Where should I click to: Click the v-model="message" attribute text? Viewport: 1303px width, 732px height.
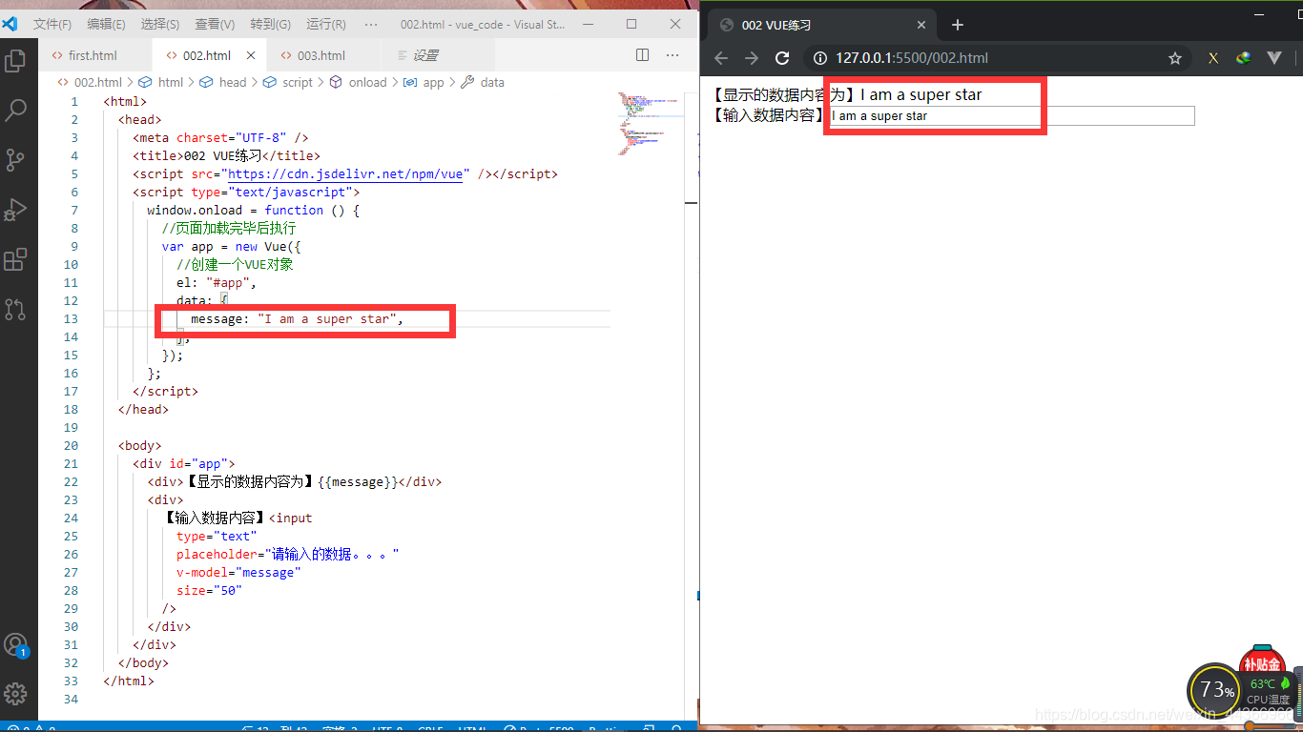[238, 572]
